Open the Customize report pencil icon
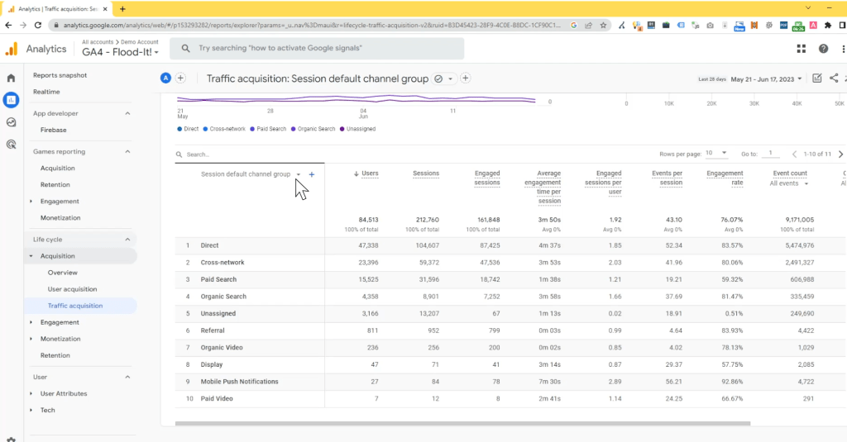Screen dimensions: 847x442 click(816, 78)
